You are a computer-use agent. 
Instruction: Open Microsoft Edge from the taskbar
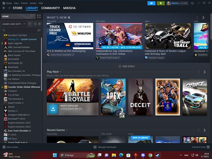click(121, 155)
